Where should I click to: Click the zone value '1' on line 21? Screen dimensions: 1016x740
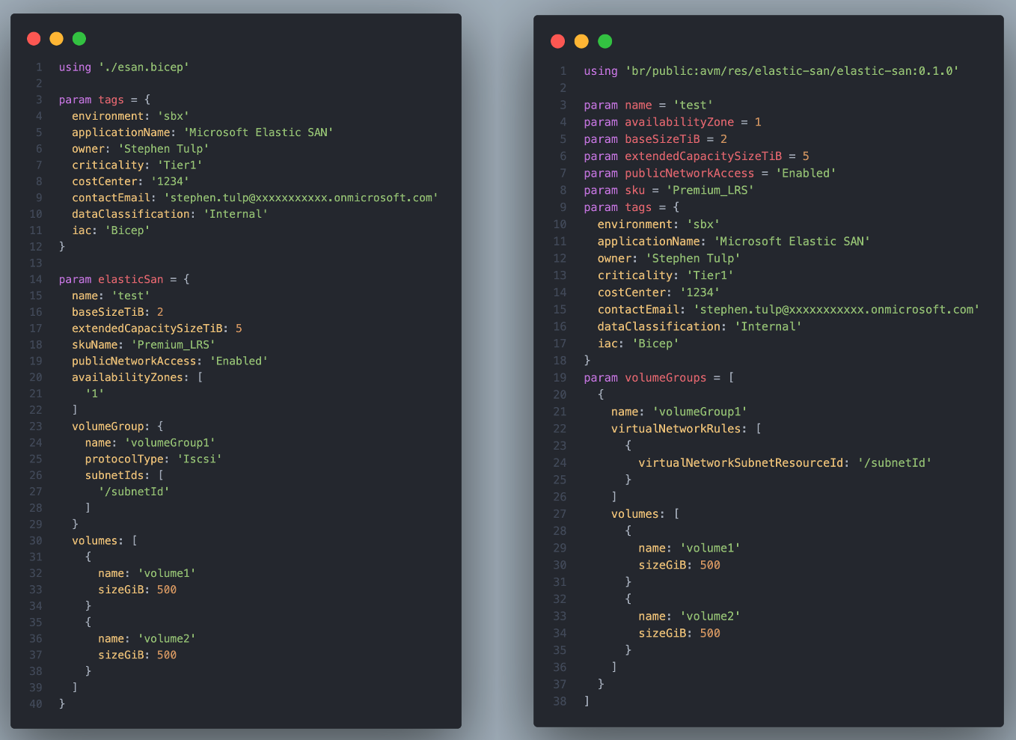click(95, 394)
